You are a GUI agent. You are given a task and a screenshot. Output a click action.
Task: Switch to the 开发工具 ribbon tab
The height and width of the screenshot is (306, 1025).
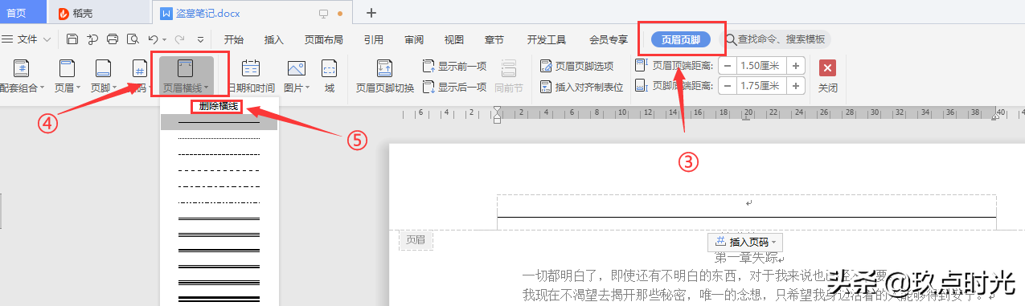547,39
